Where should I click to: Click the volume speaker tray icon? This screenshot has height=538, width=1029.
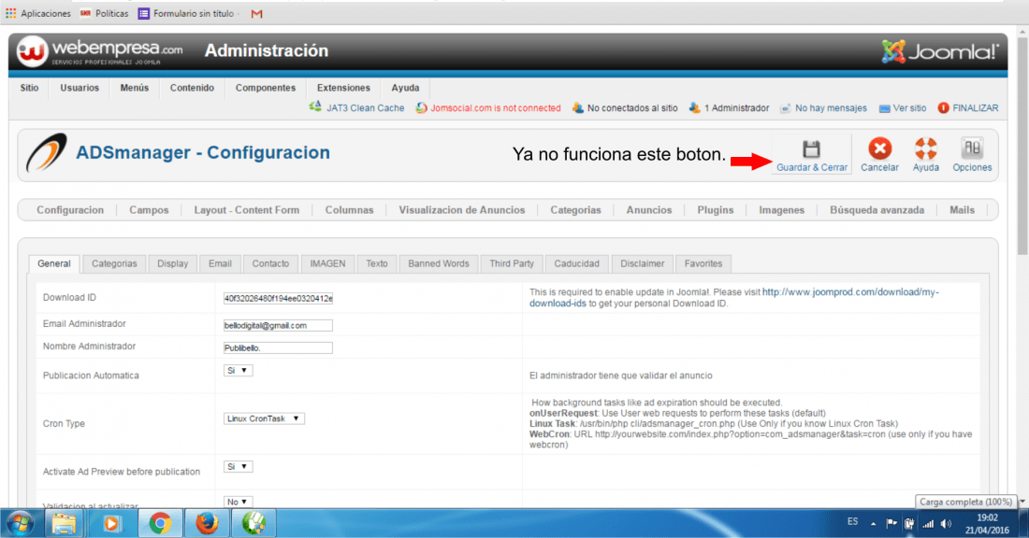click(946, 524)
